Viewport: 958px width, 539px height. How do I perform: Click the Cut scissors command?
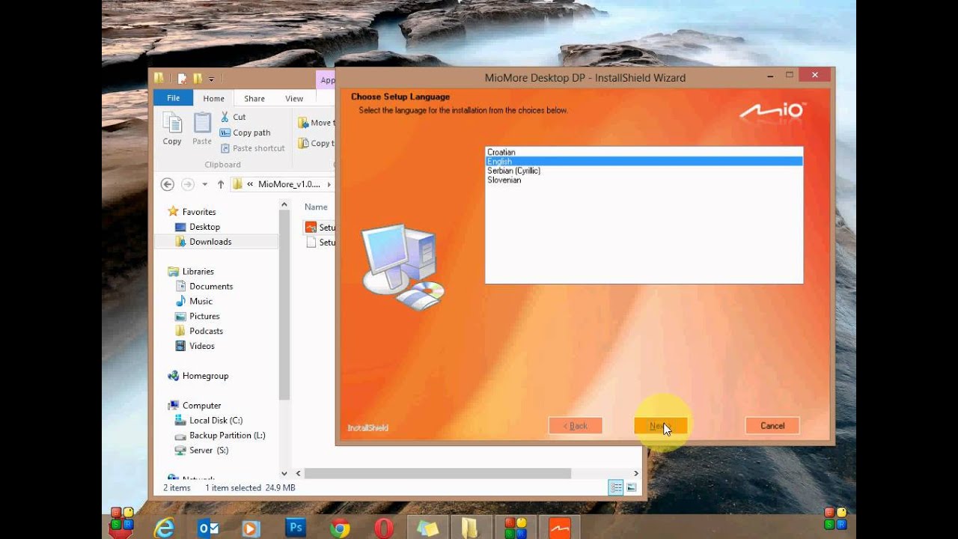(233, 117)
